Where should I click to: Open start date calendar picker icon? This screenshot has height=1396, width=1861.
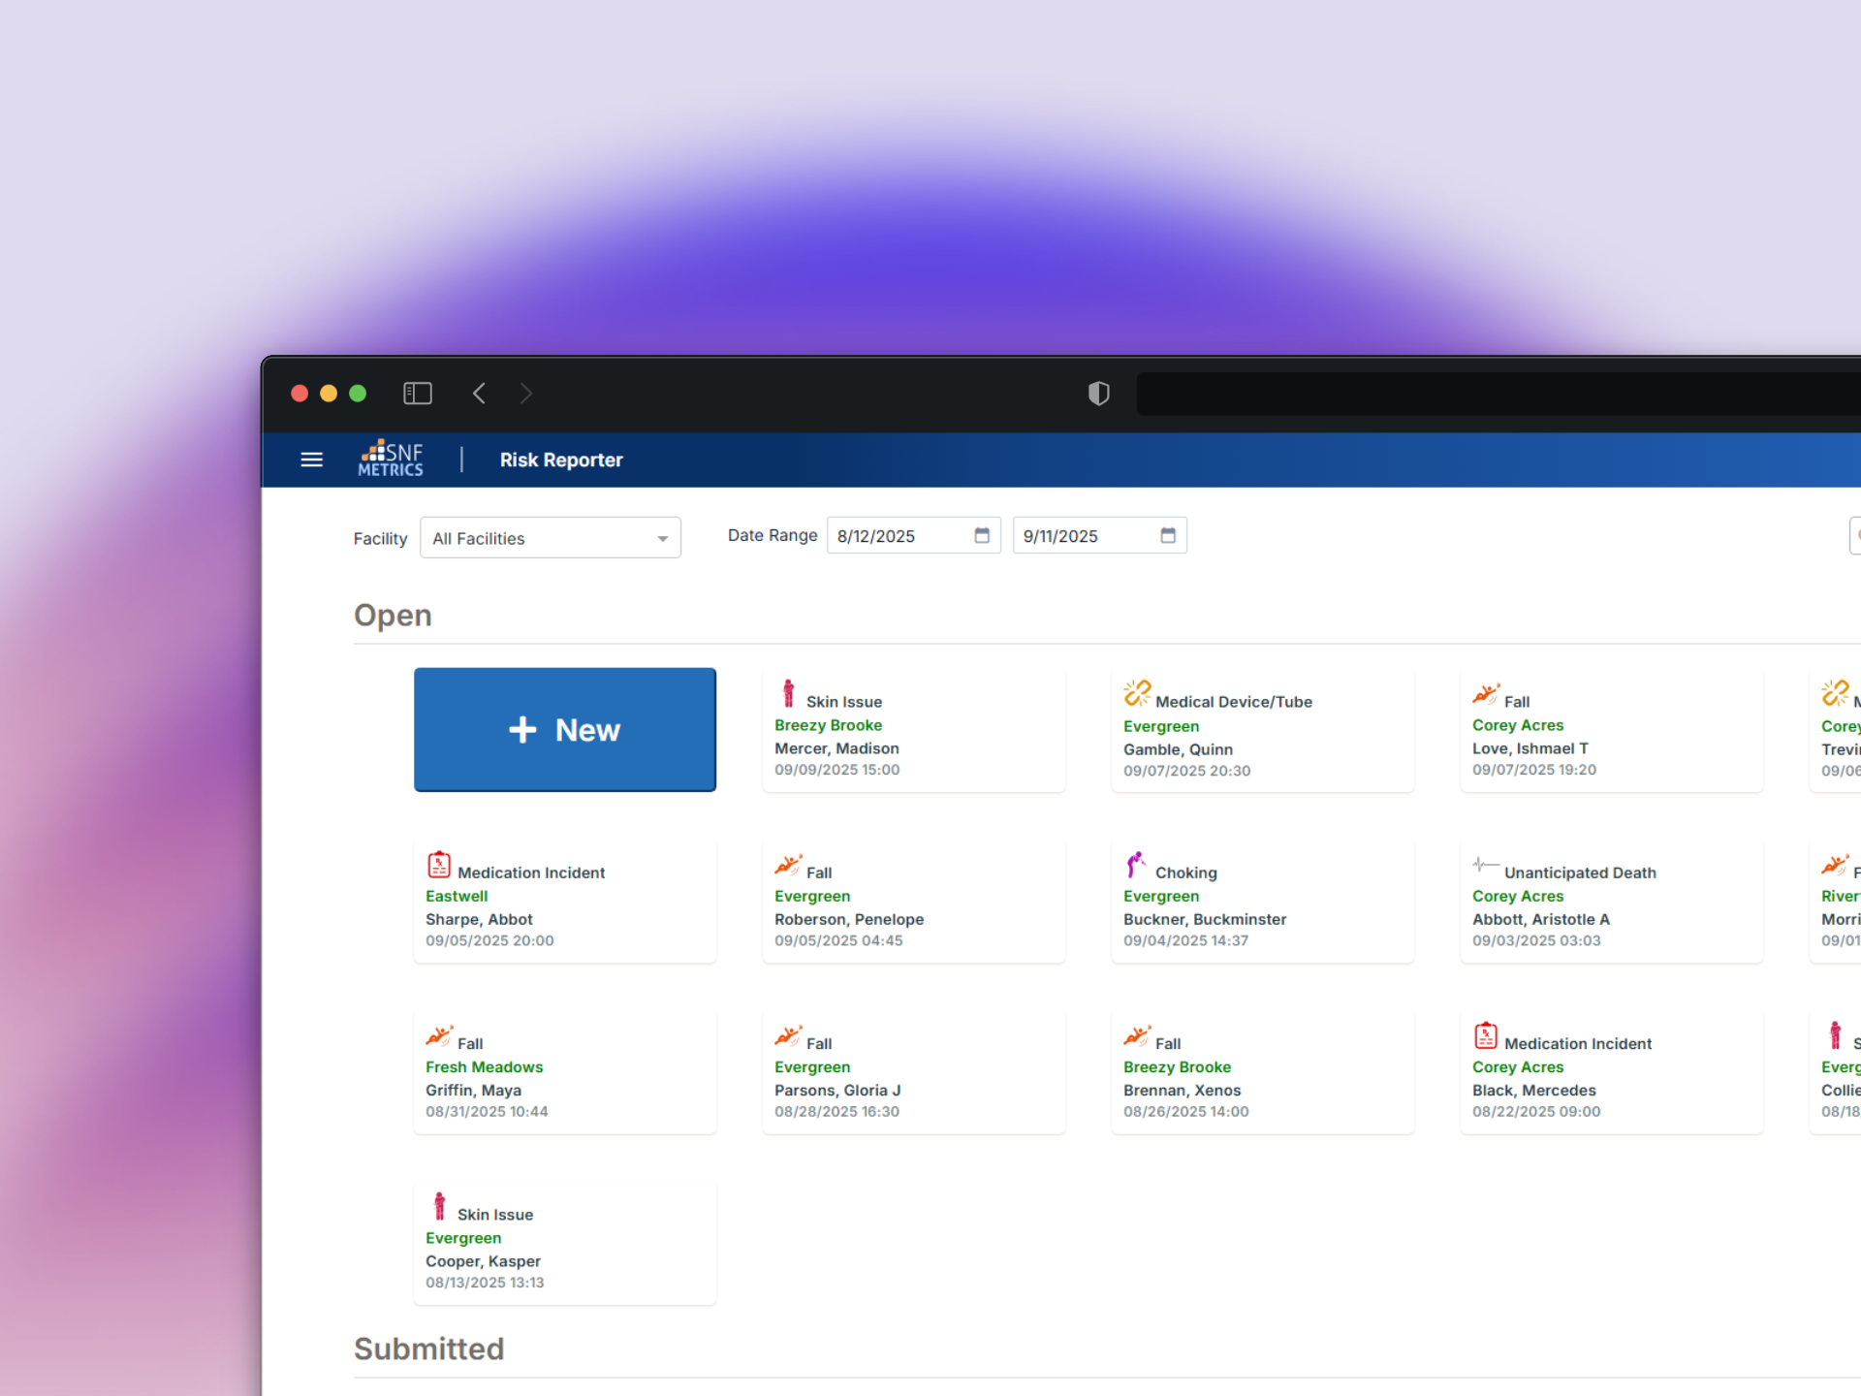click(981, 535)
